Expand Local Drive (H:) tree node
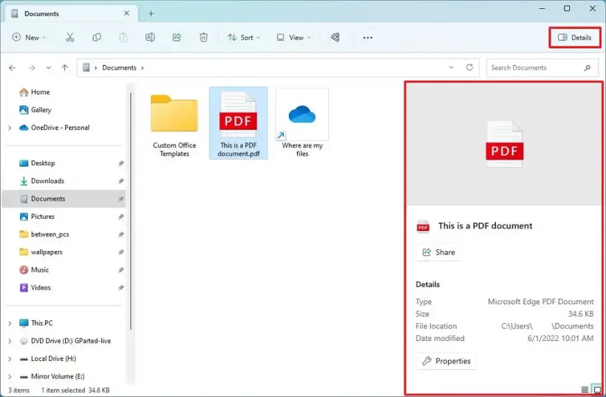606x397 pixels. [10, 359]
